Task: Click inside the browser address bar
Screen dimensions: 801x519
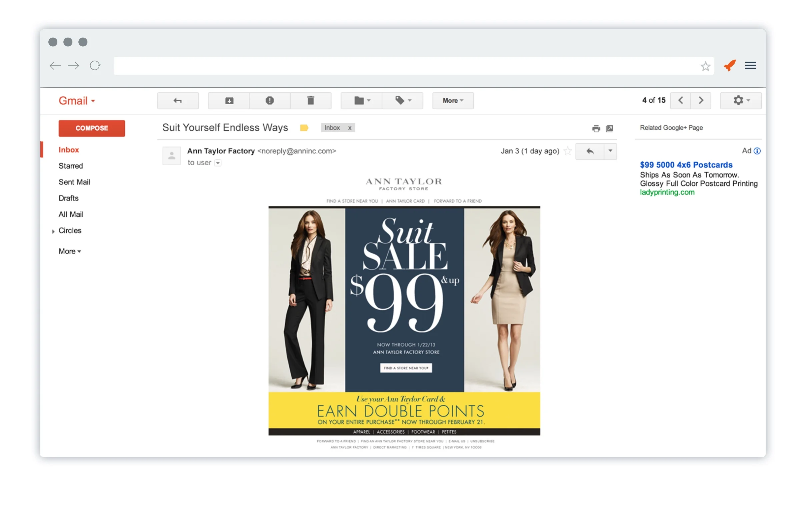Action: point(404,66)
